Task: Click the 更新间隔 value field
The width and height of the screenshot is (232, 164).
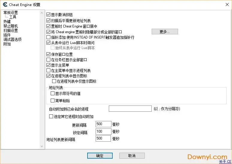Action: (103, 124)
